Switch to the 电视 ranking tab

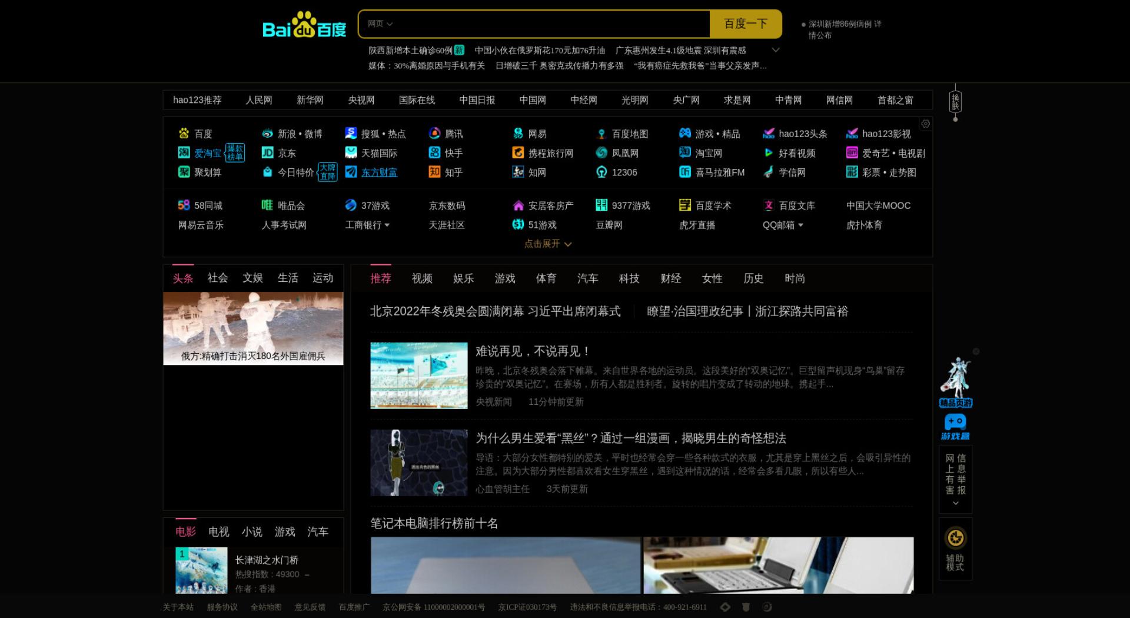point(218,531)
